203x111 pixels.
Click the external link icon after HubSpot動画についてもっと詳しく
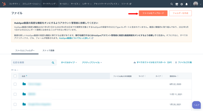click(92, 38)
